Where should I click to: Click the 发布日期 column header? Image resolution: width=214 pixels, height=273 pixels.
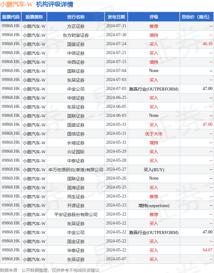[116, 17]
